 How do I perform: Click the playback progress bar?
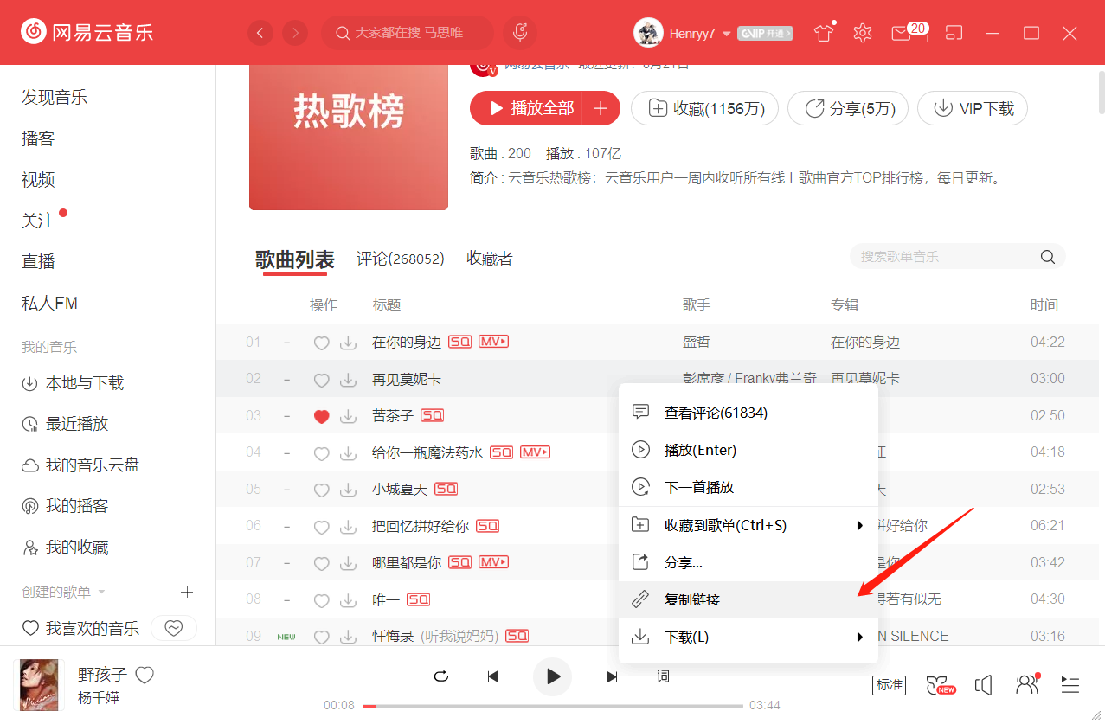554,706
